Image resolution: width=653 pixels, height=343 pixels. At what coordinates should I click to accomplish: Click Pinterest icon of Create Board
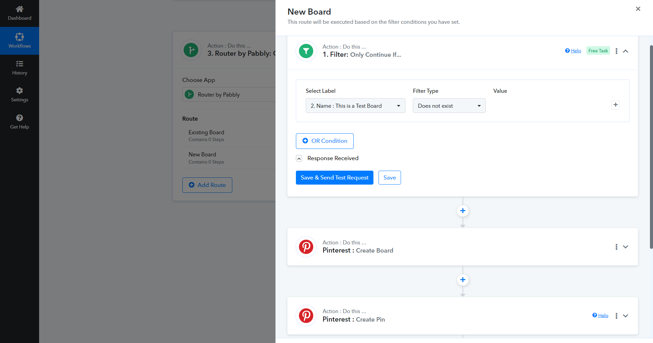[x=306, y=247]
